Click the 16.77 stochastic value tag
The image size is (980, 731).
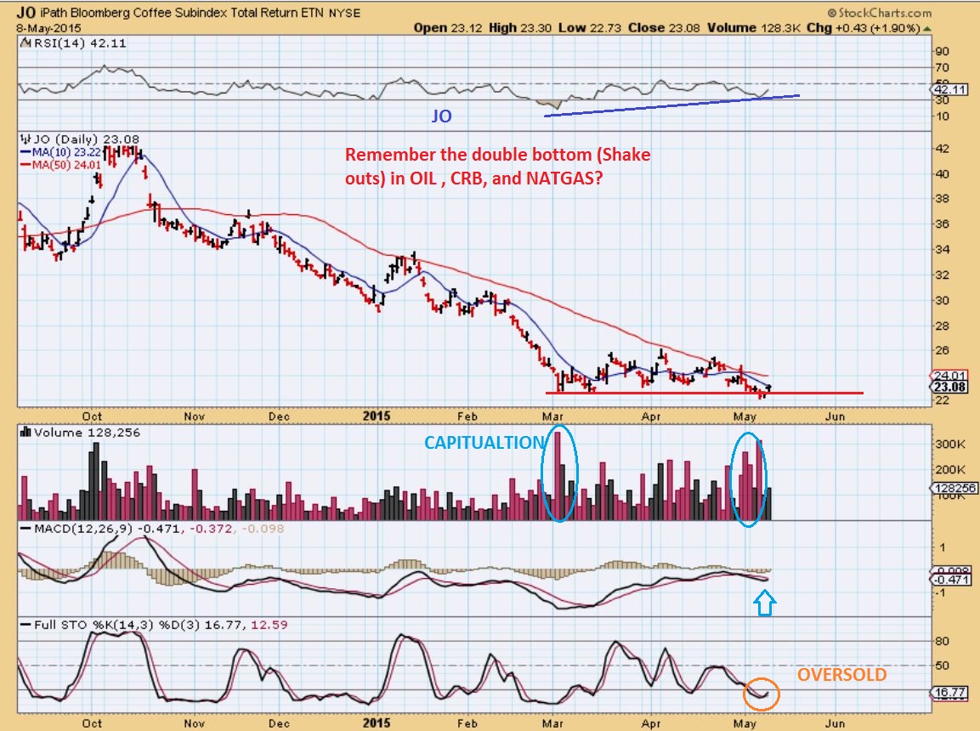point(950,692)
